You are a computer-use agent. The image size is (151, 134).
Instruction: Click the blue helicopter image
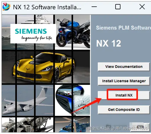pyautogui.click(x=72, y=125)
